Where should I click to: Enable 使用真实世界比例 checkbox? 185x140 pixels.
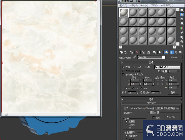pos(123,74)
